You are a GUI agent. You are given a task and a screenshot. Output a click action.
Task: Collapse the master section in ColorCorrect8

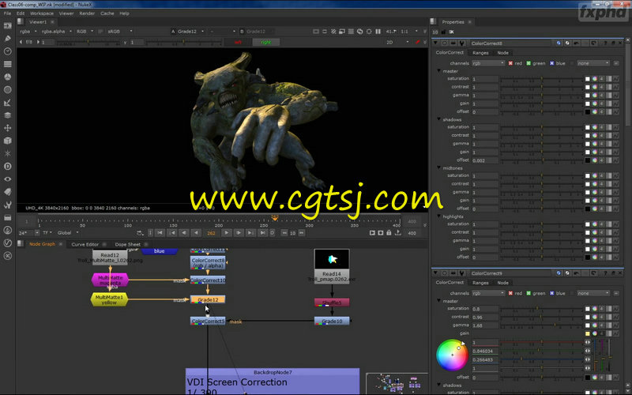[439, 71]
